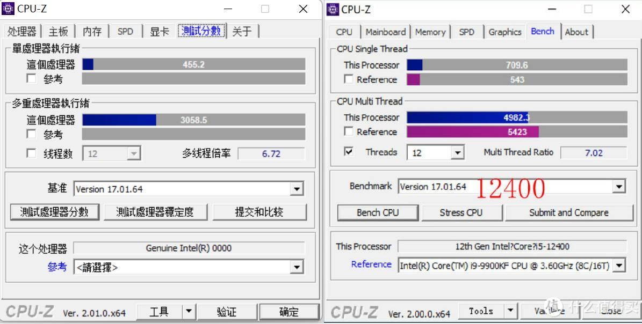Switch to the 主板 tab
This screenshot has width=642, height=324.
coord(57,31)
